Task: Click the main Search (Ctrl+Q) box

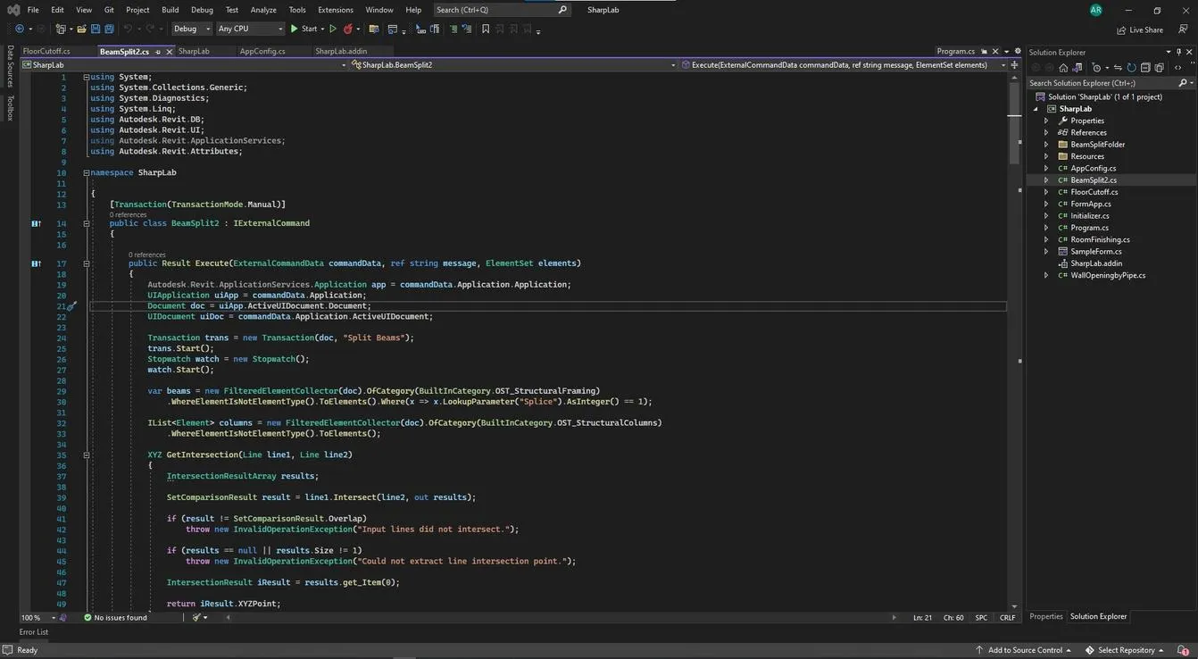Action: click(x=502, y=10)
